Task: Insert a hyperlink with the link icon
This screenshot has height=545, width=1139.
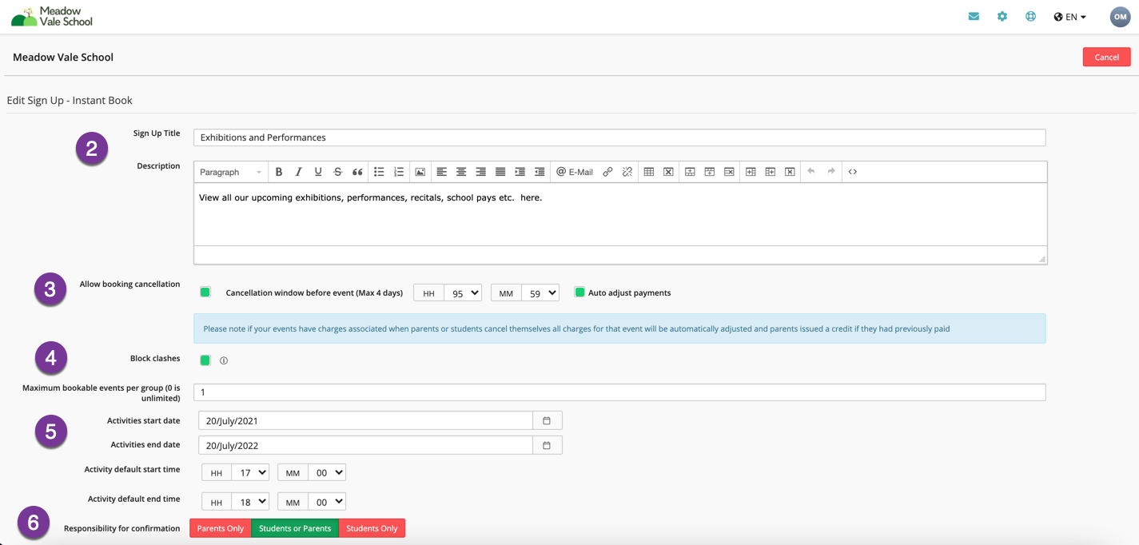Action: pyautogui.click(x=607, y=172)
